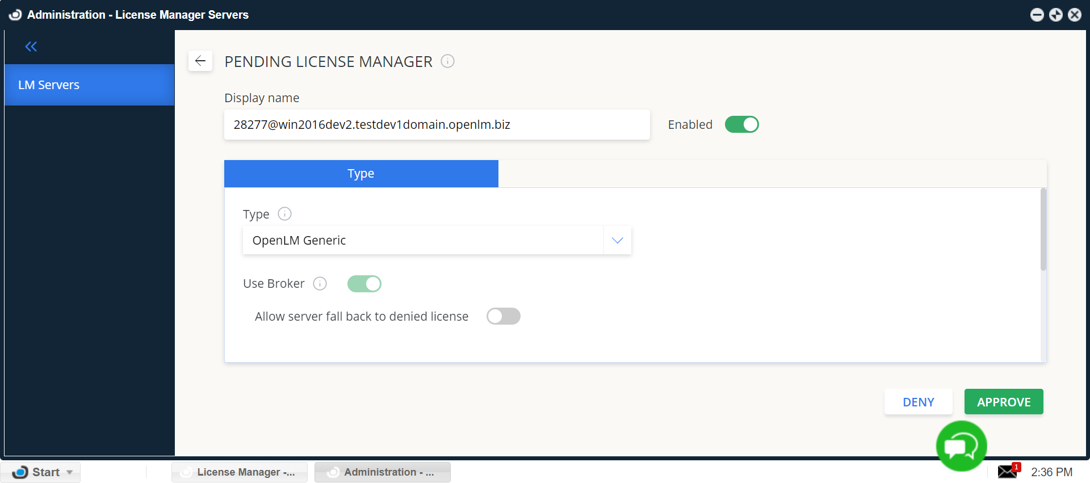1090x483 pixels.
Task: Open the OpenLM Generic combo box
Action: 423,240
